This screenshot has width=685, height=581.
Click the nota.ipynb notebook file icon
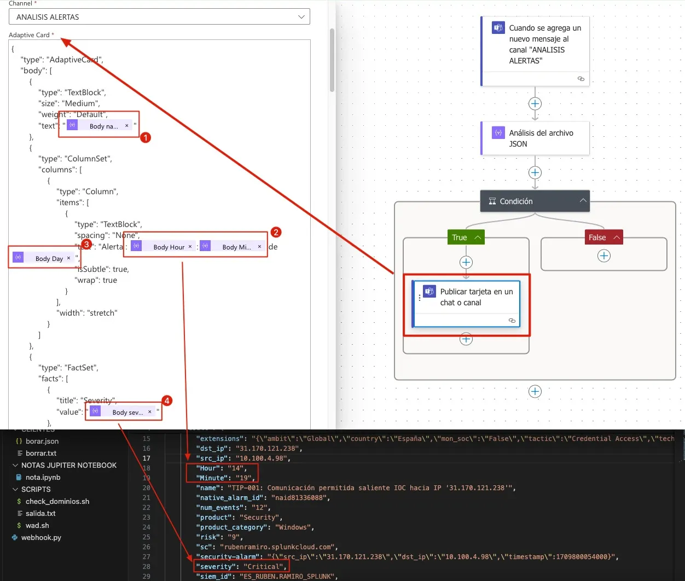19,477
